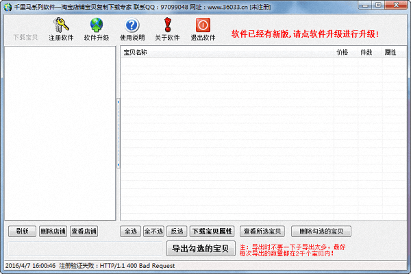Click 退出软件 red power icon
This screenshot has width=411, height=274.
(x=203, y=25)
